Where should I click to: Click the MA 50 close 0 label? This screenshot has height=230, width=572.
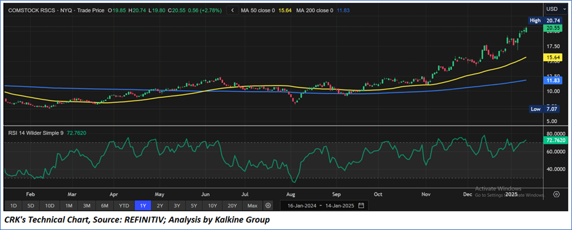(258, 10)
